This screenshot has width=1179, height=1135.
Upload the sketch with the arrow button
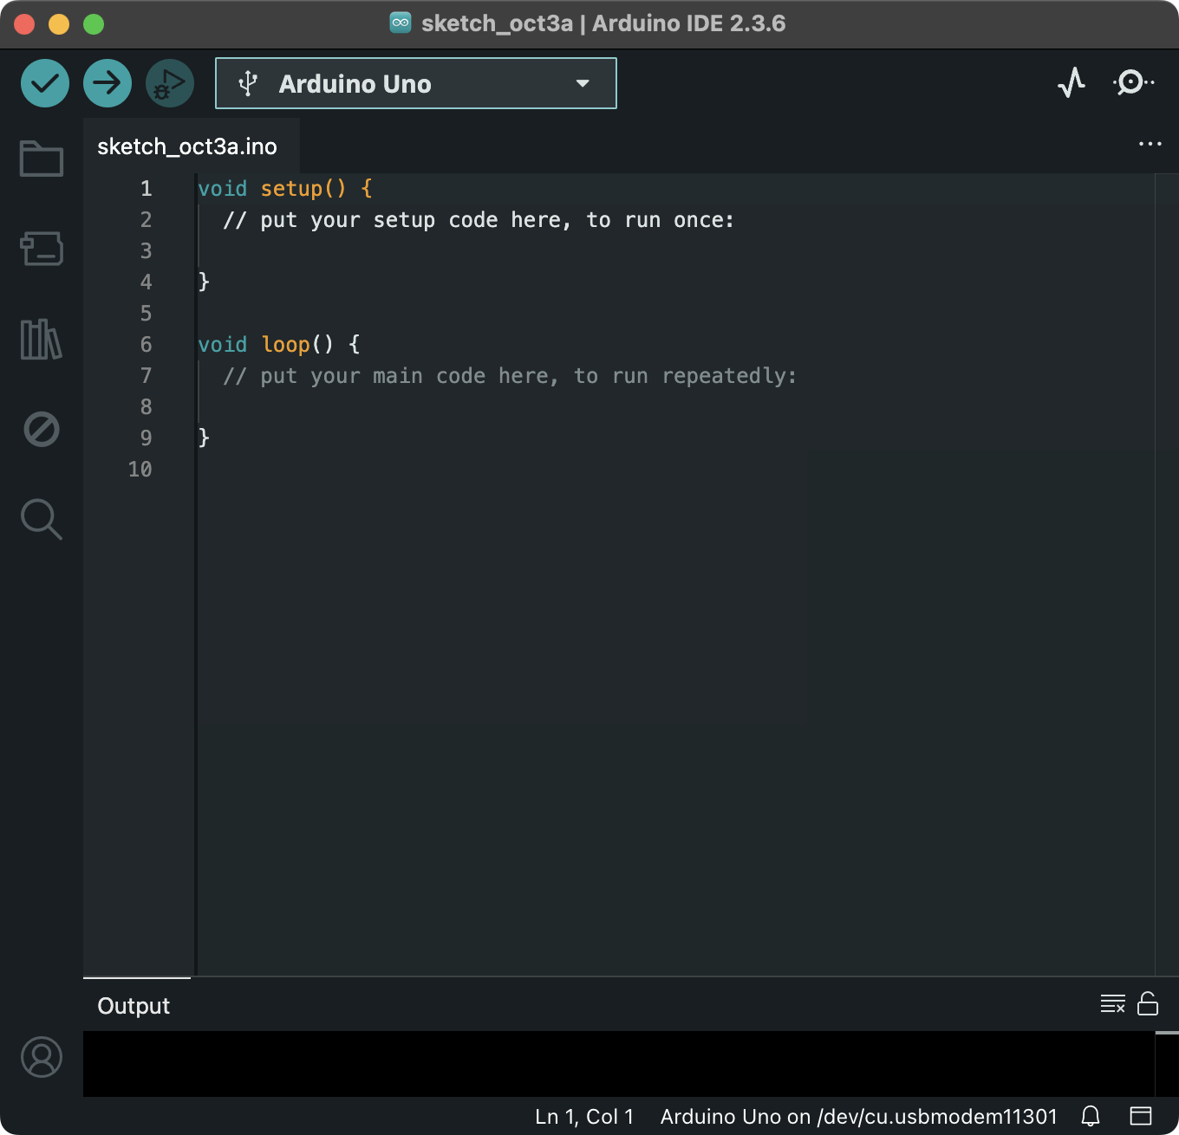pos(107,83)
